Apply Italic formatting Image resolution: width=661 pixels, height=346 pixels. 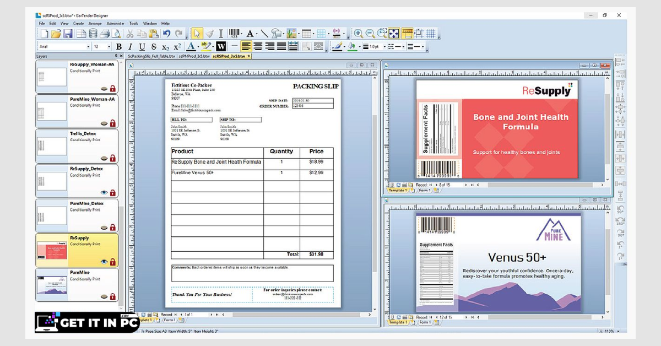(x=130, y=47)
